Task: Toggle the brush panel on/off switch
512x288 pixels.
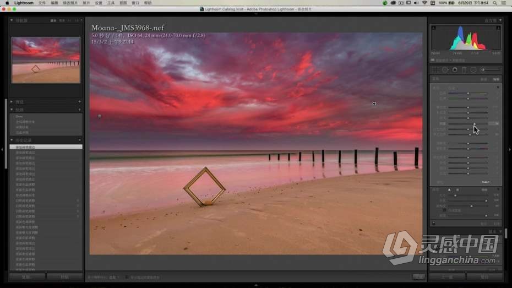Action: pos(433,223)
